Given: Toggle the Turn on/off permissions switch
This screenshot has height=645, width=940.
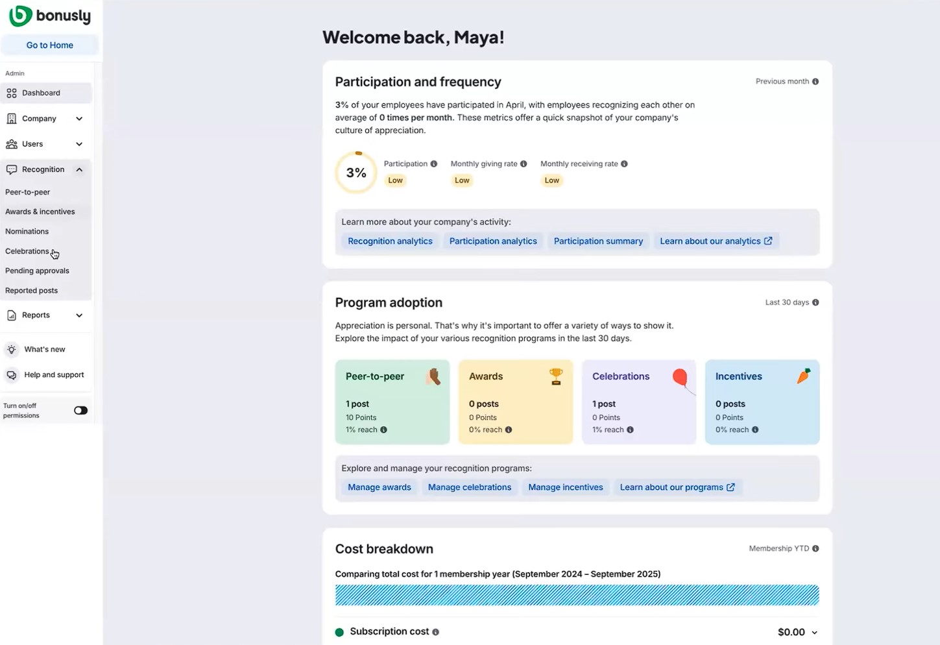Looking at the screenshot, I should coord(80,410).
